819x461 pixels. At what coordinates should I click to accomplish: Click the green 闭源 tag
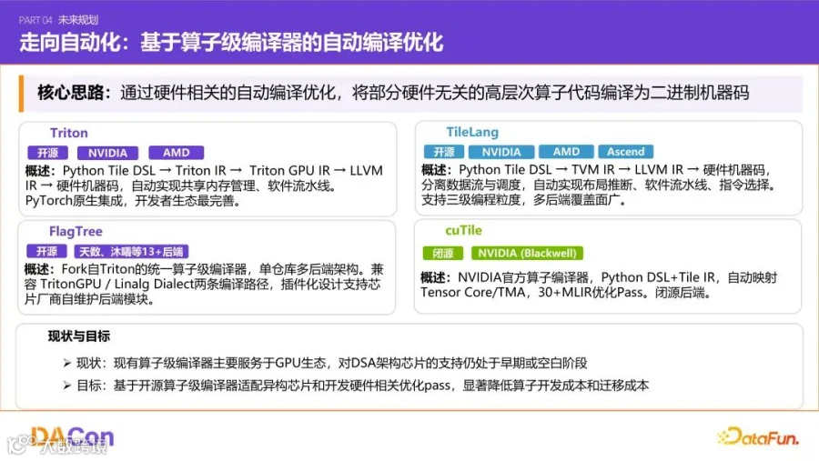[443, 253]
